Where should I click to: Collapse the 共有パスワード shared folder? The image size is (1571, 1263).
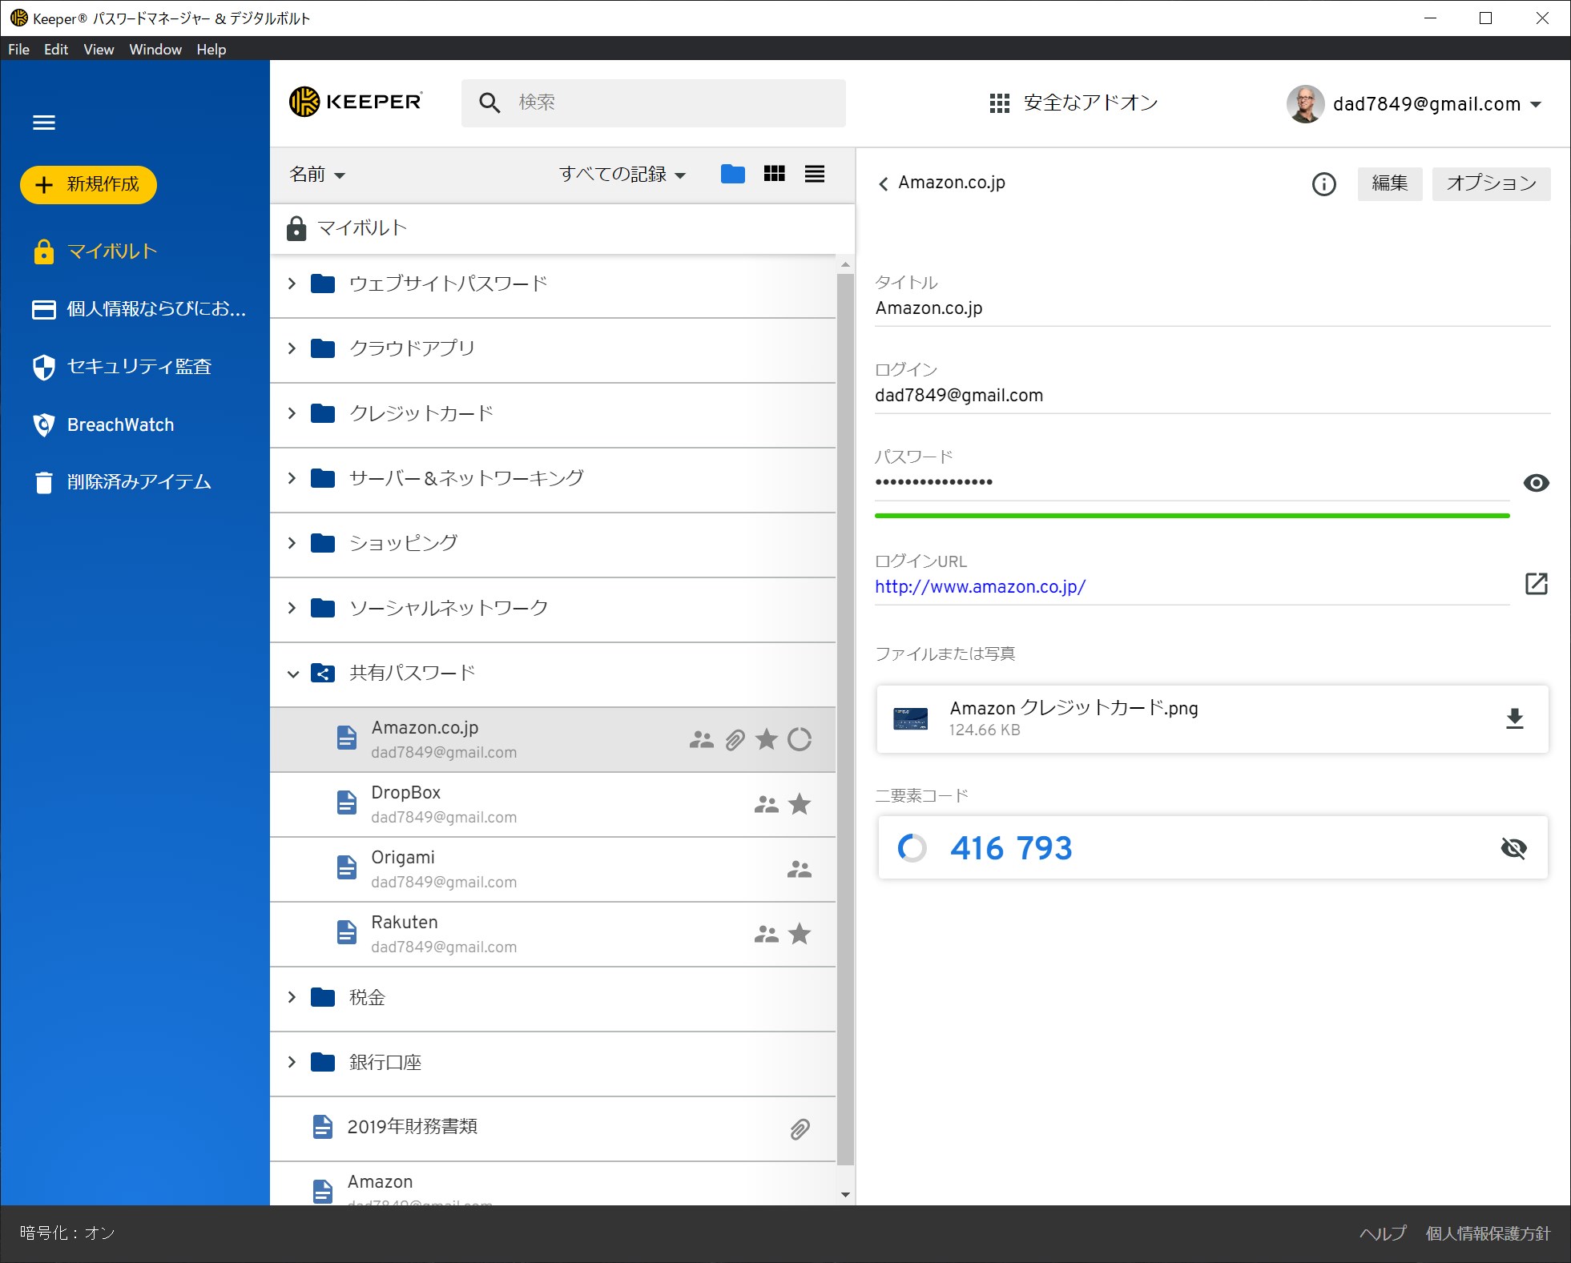point(292,674)
